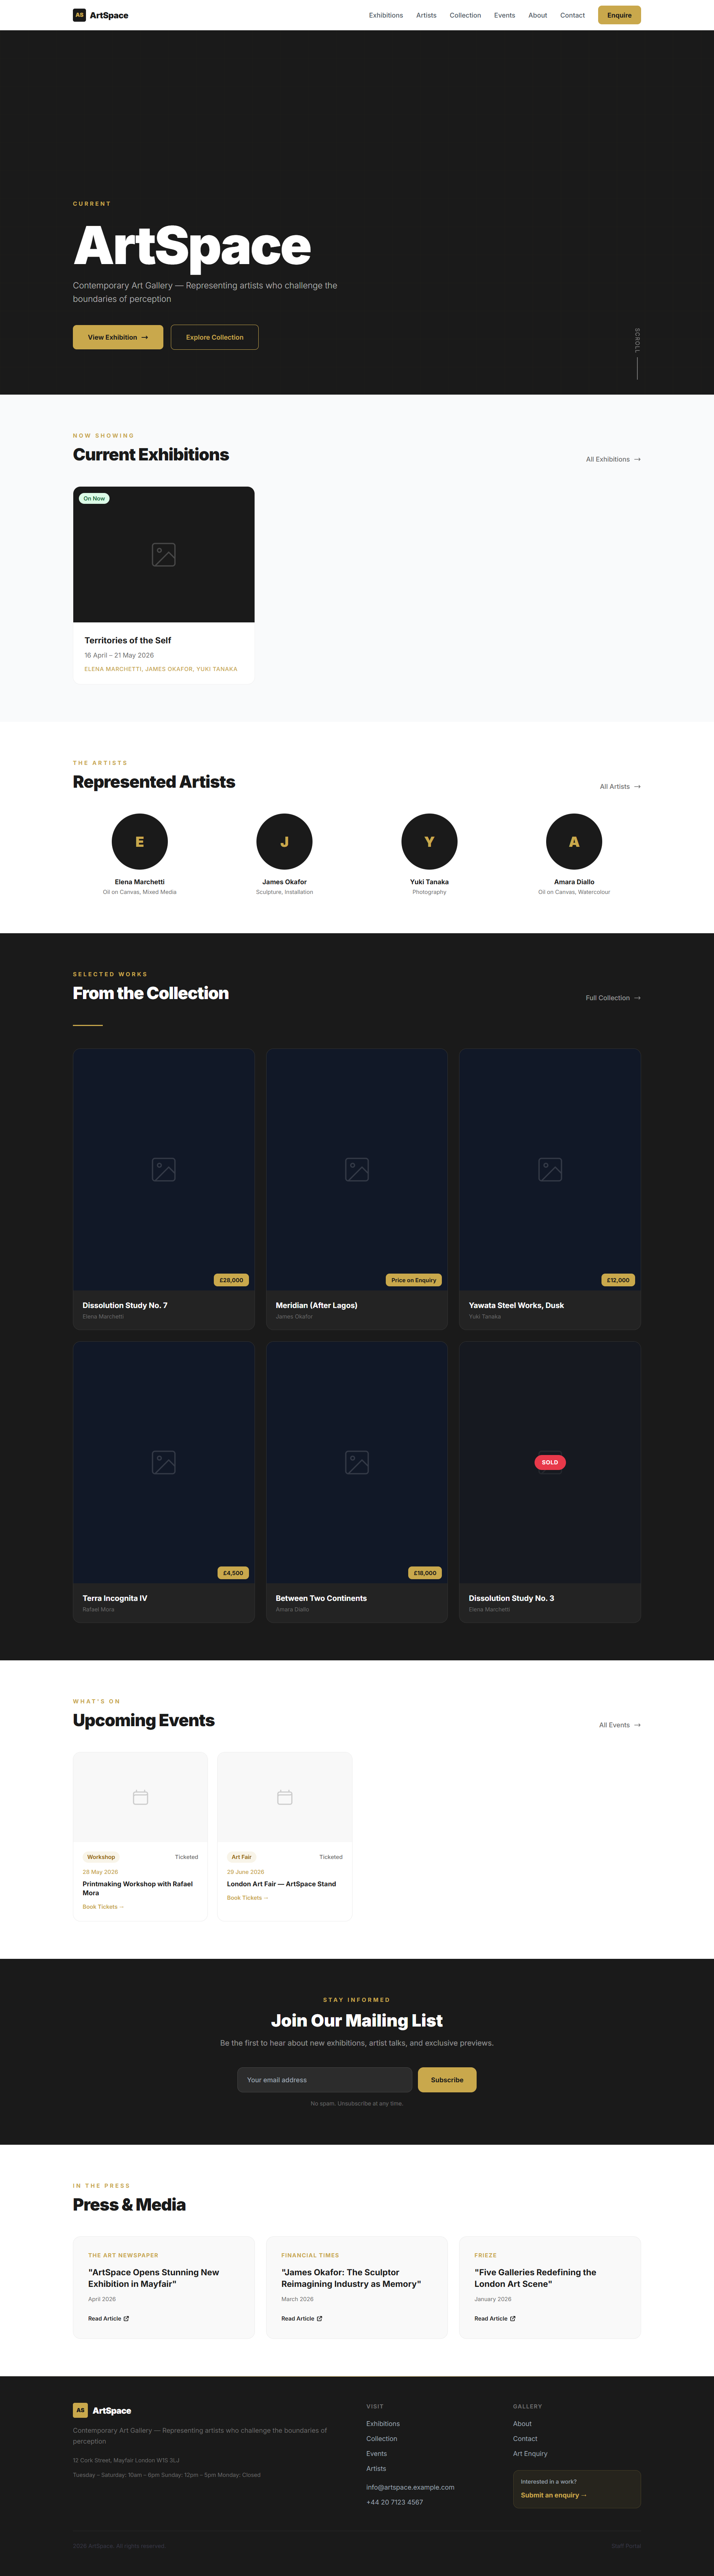Call +44 20 7123 4567 footer number
This screenshot has height=2576, width=714.
395,2502
